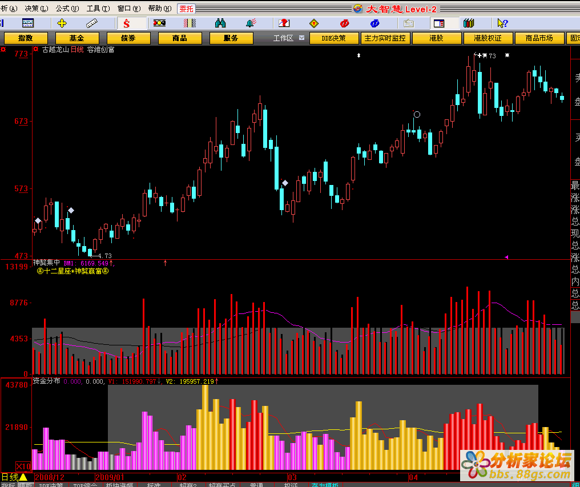The width and height of the screenshot is (580, 487).
Task: Open the DDE决策 workspace button
Action: click(x=334, y=38)
